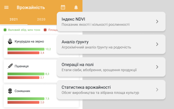Image resolution: width=174 pixels, height=109 pixels.
Task: Switch to the 2021 tab
Action: point(14,19)
